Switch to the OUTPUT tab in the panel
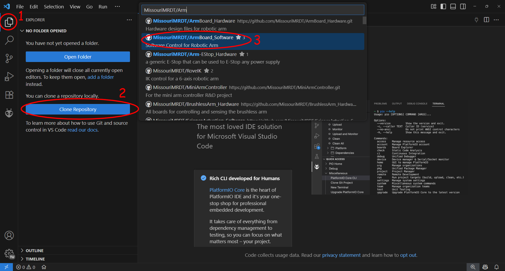 point(397,103)
